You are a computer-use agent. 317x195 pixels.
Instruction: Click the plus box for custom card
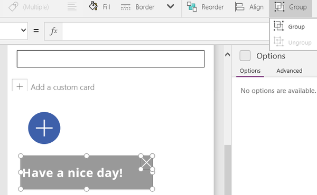tap(20, 85)
